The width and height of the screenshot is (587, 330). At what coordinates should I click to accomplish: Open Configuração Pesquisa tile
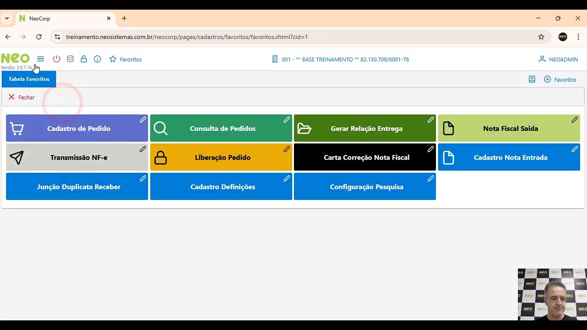pos(365,187)
